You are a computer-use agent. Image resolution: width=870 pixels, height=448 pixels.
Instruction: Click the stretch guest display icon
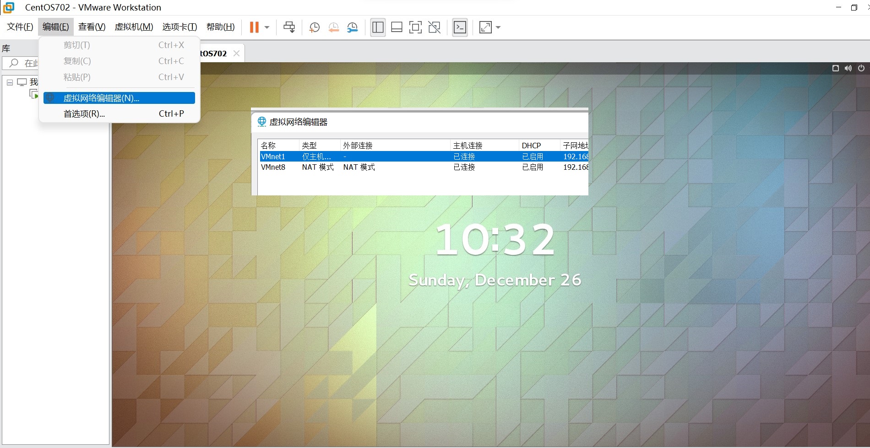point(485,27)
